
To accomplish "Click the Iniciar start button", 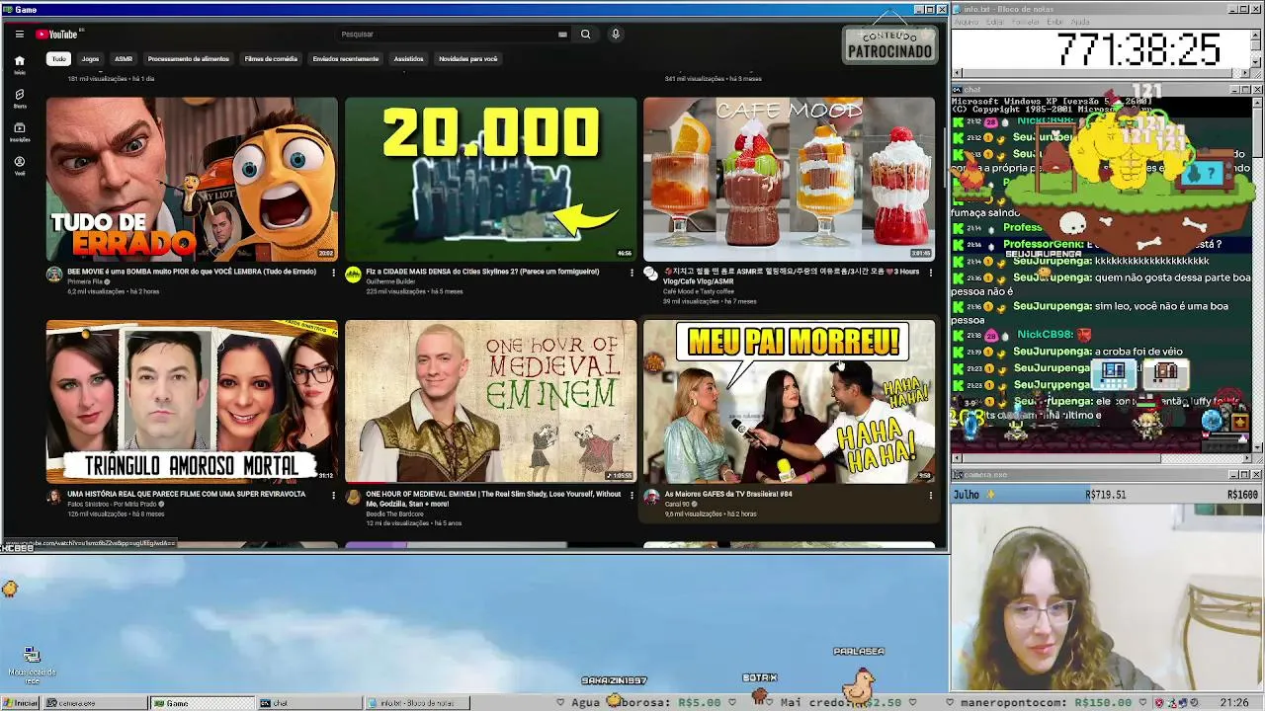I will (x=20, y=703).
